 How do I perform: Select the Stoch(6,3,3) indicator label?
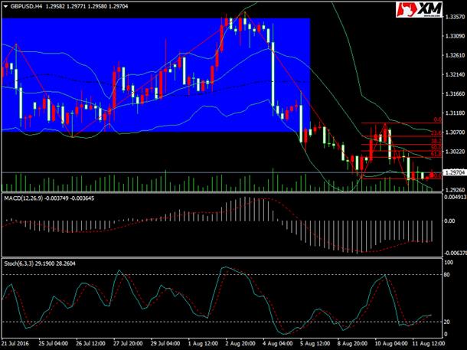(x=21, y=263)
